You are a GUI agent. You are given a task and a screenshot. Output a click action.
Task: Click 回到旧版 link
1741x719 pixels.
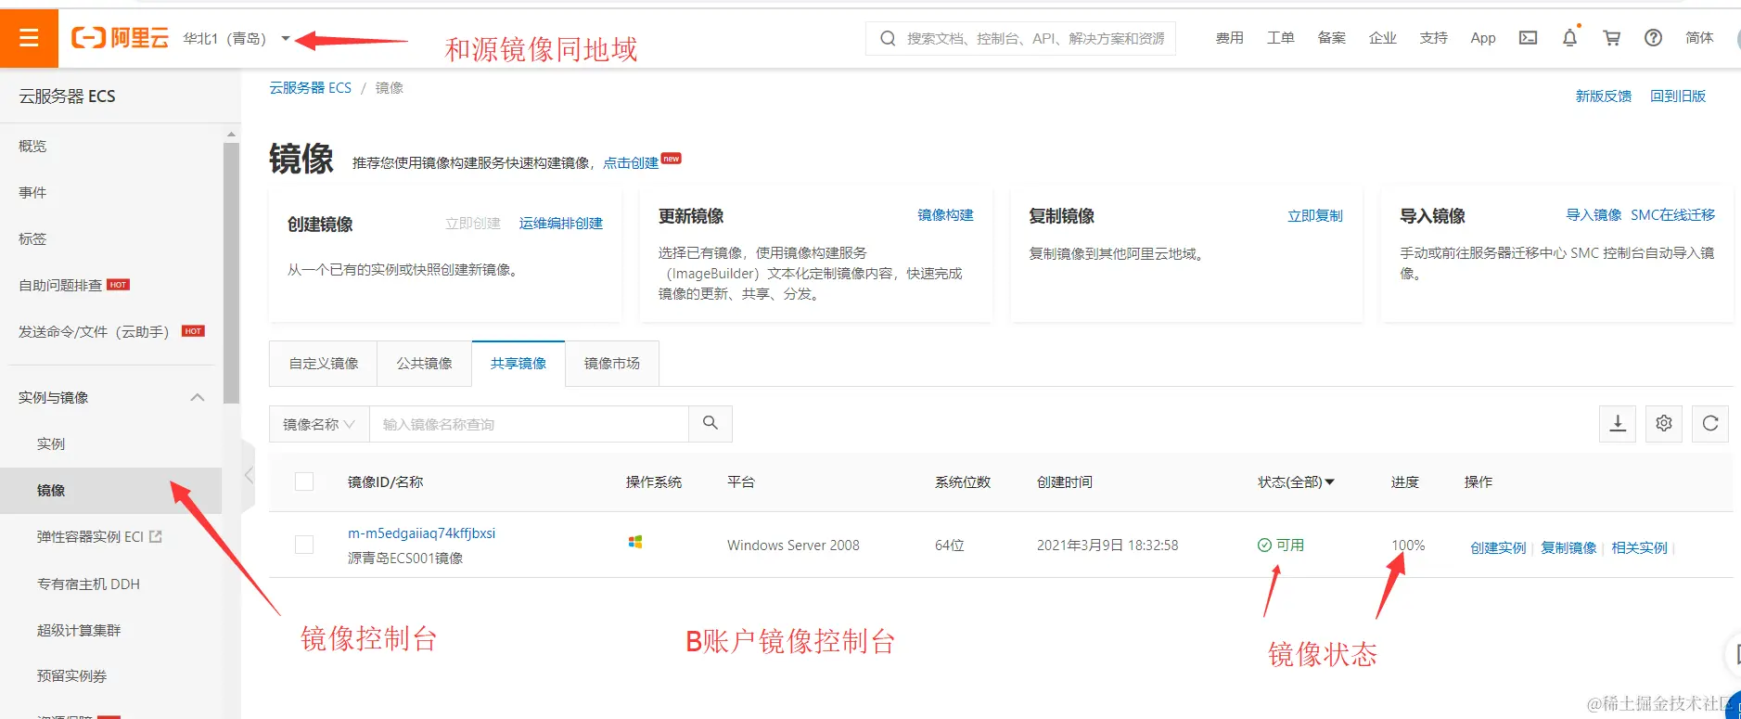(1678, 96)
